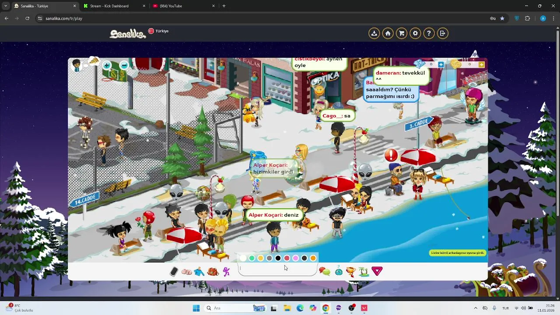Open the pink slippers icon in toolbar
Image resolution: width=560 pixels, height=315 pixels.
pos(186,272)
